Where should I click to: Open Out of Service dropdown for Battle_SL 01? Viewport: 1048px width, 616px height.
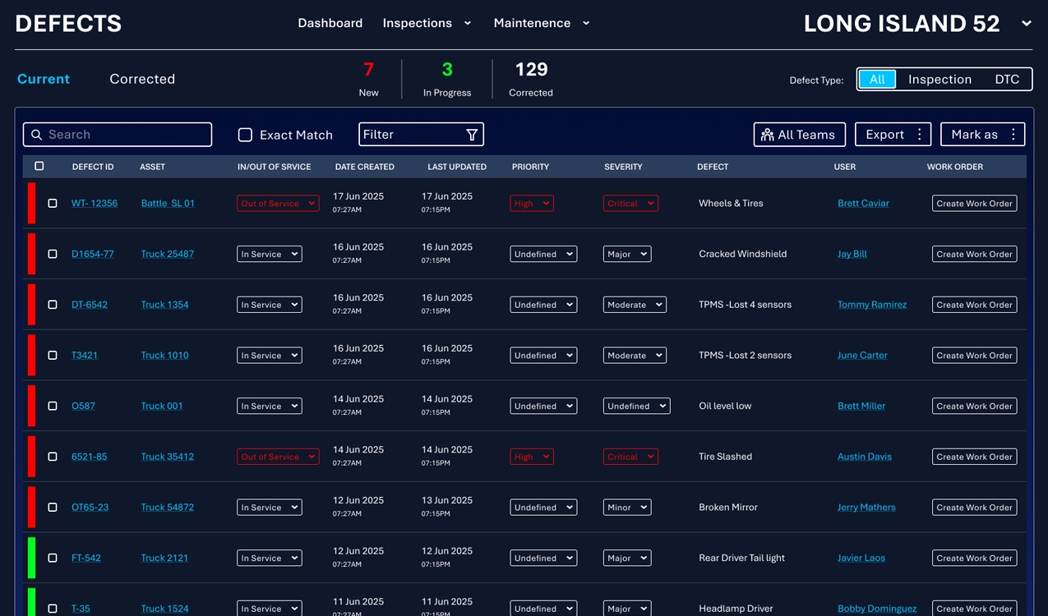[x=278, y=204]
